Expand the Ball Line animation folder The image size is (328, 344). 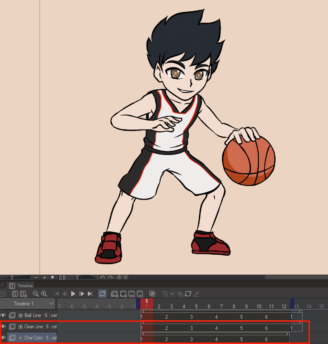tap(20, 315)
